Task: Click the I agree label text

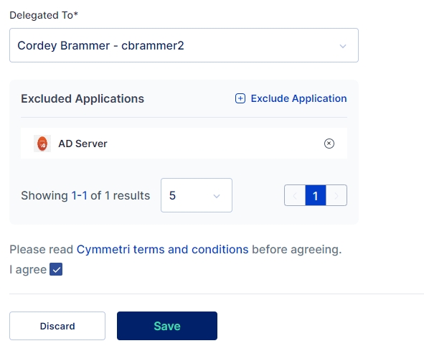Action: point(28,269)
